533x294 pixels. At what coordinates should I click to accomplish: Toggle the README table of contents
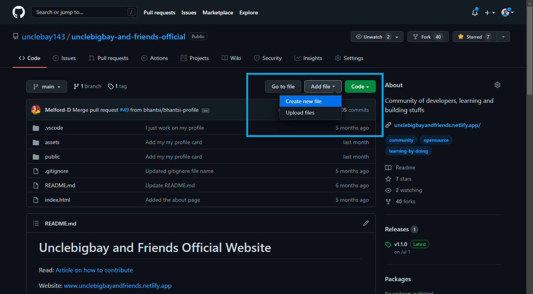[36, 224]
